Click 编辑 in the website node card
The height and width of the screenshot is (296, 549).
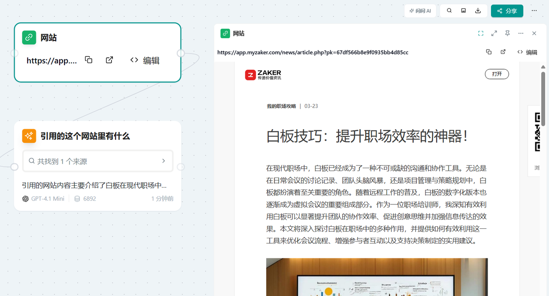[x=145, y=60]
